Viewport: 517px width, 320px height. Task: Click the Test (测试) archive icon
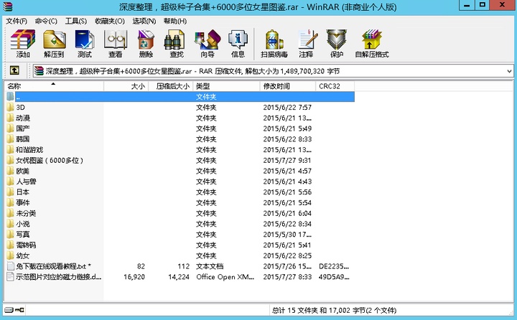tap(84, 43)
